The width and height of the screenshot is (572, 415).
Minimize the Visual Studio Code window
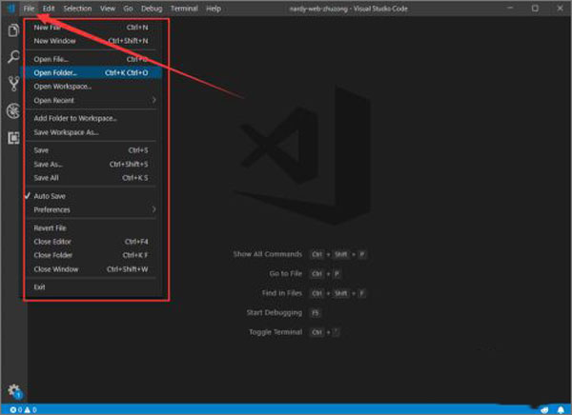coord(510,8)
